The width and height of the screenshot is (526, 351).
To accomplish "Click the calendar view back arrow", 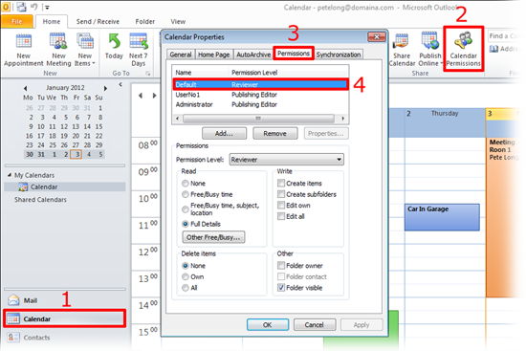I will click(x=141, y=96).
